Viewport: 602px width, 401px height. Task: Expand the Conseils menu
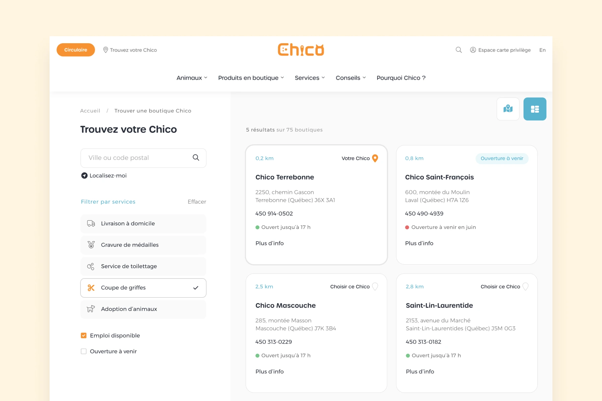coord(351,78)
